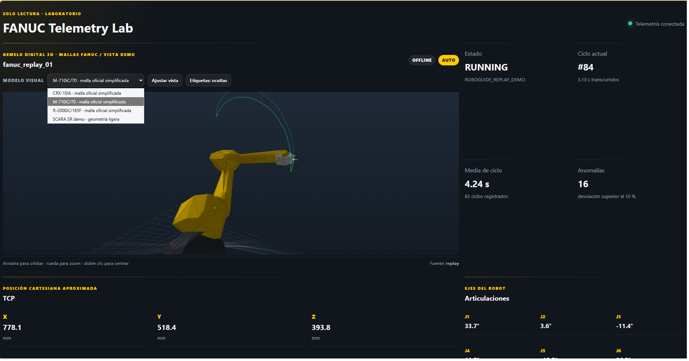Click TCP Y value 518.4
The height and width of the screenshot is (361, 689).
coord(167,328)
